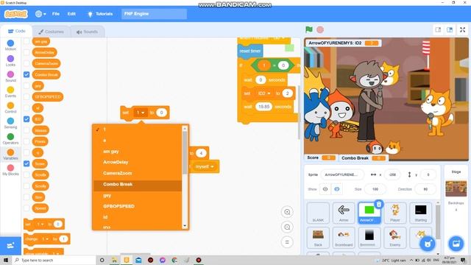Click the Add Extension button

pos(10,245)
